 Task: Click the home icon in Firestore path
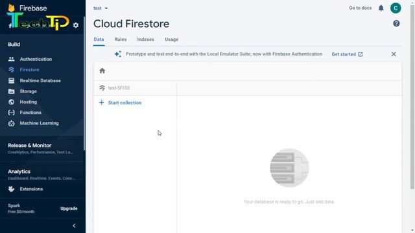tap(102, 71)
